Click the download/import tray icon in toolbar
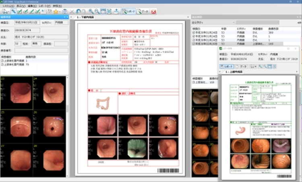The height and width of the screenshot is (182, 302). 117,12
